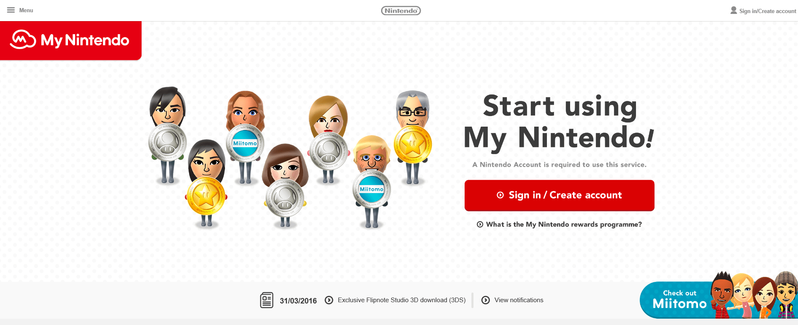798x325 pixels.
Task: Click the blue Miitomo coin held by the blond Mii
Action: pos(372,190)
